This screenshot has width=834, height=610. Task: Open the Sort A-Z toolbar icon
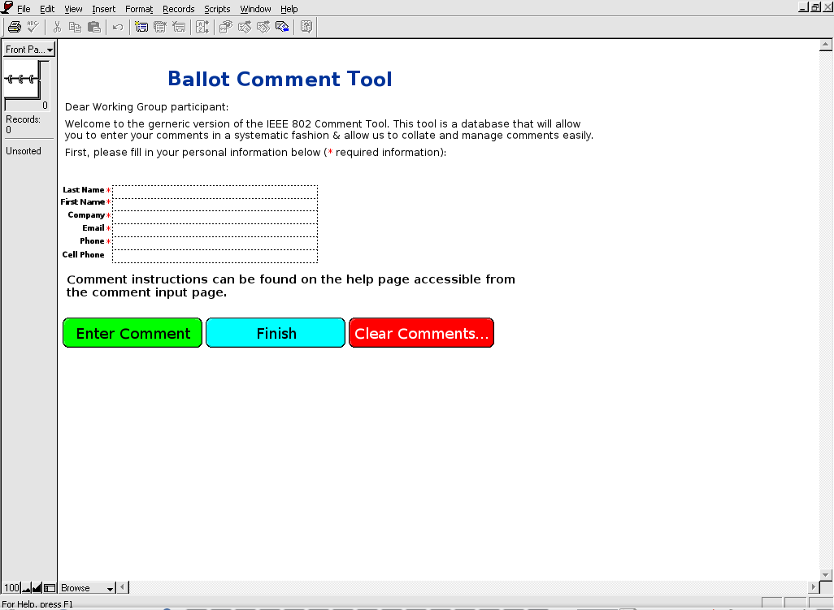click(202, 27)
